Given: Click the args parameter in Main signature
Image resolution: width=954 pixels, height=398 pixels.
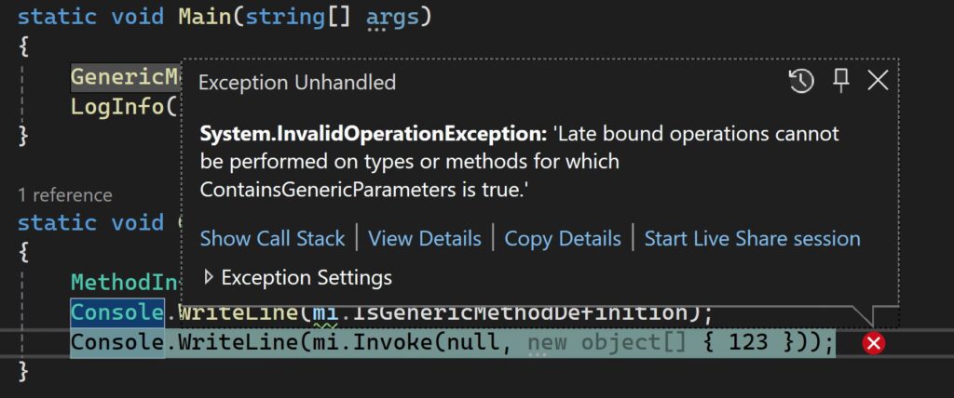Looking at the screenshot, I should [x=391, y=17].
